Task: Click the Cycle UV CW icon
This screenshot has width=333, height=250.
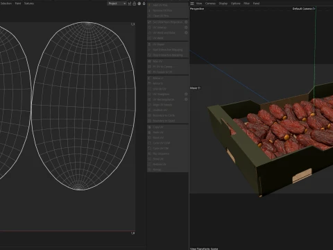Action: 149,149
